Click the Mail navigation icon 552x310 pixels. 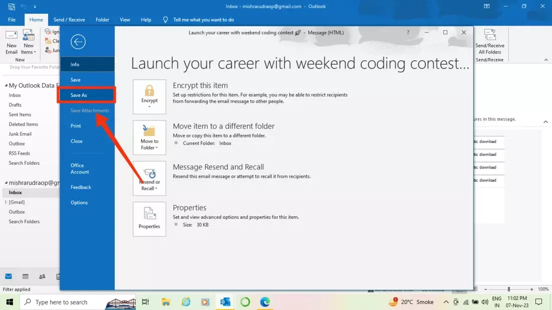point(9,276)
